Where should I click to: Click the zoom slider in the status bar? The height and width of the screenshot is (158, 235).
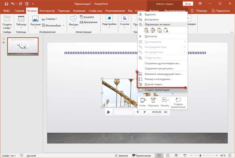201,155
